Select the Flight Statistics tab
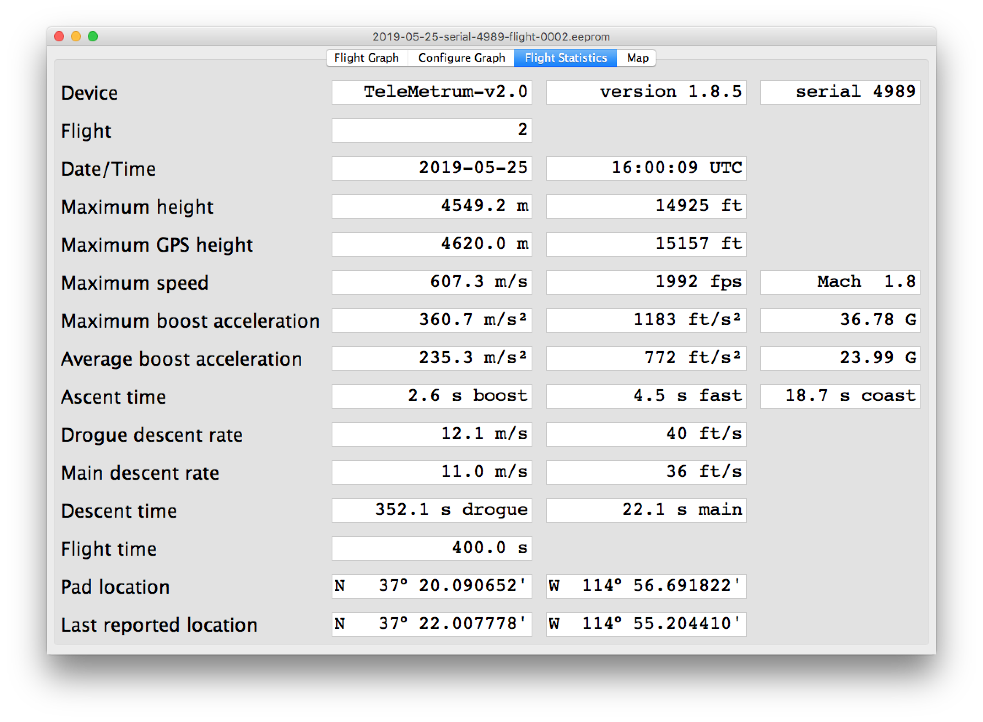 click(x=565, y=58)
